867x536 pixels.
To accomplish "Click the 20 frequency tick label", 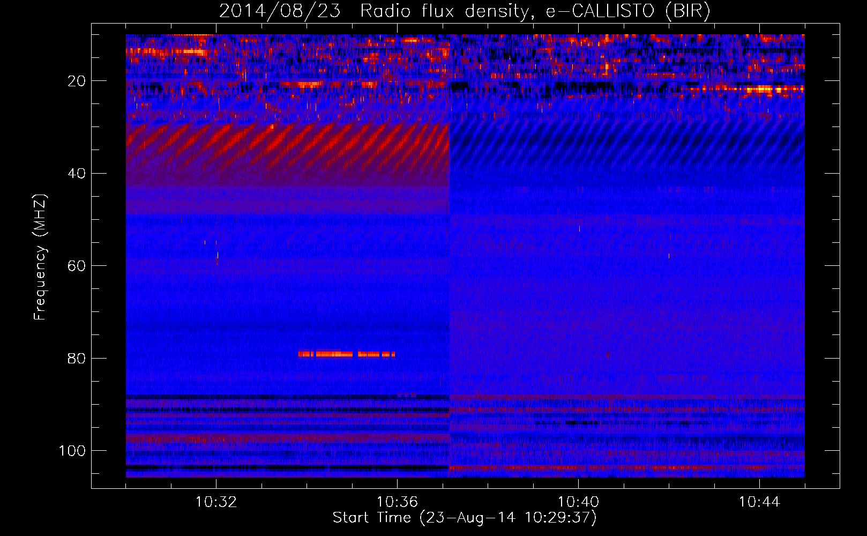I will tap(77, 81).
